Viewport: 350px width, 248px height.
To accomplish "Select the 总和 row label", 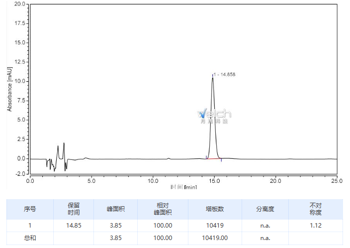I will pos(30,238).
